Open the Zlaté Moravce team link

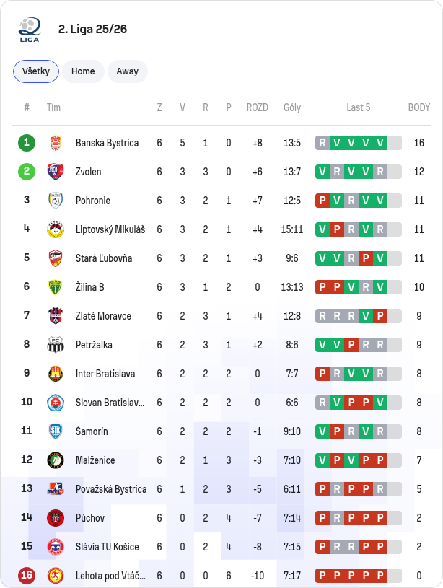tap(103, 316)
